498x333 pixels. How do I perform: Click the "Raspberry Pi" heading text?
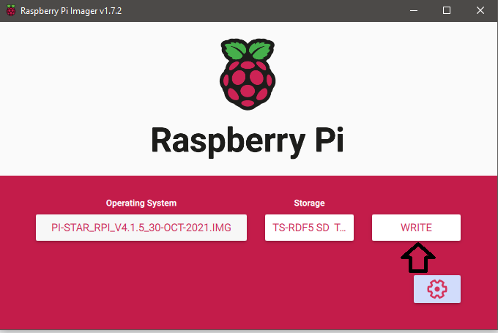[248, 139]
